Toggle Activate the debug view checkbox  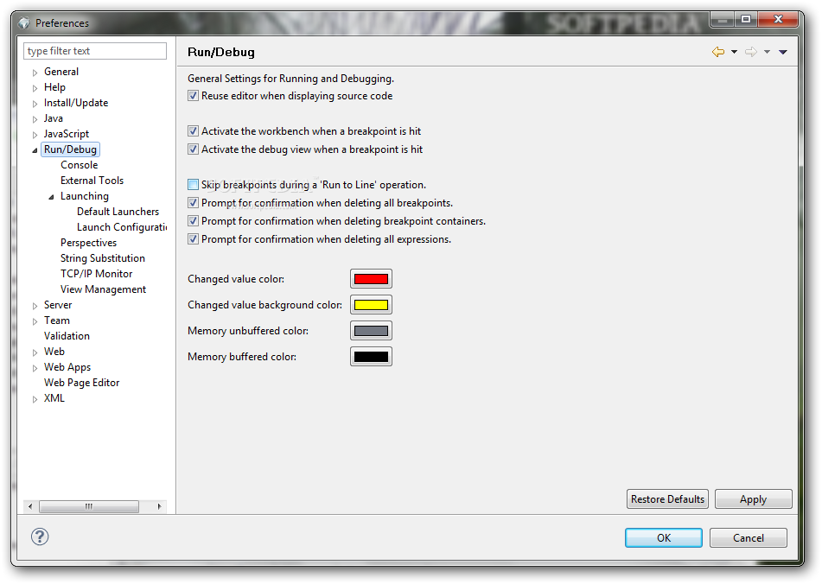pos(193,149)
